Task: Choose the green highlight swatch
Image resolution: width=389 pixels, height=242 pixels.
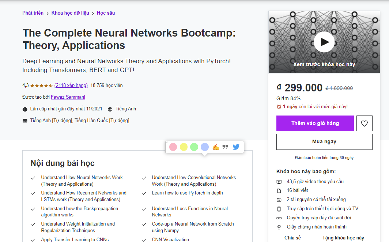Action: [x=194, y=147]
